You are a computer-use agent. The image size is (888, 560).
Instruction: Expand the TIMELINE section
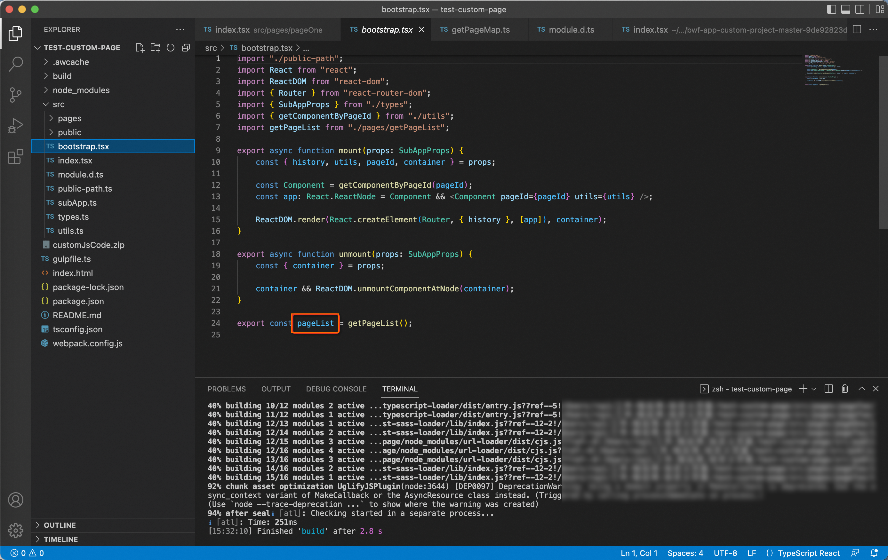[113, 539]
